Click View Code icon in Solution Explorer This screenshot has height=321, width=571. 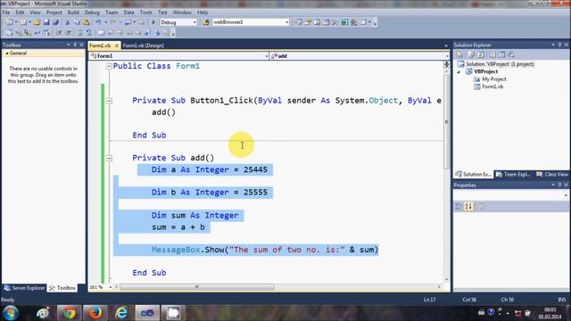click(x=492, y=54)
